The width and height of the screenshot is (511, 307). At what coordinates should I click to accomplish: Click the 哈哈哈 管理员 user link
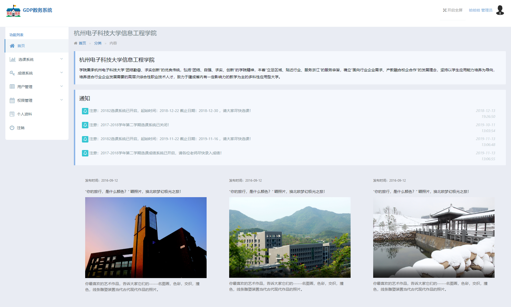pos(481,10)
